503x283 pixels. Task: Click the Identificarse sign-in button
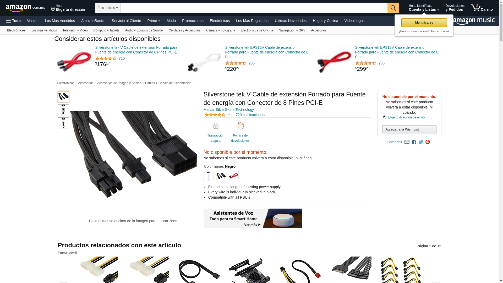[x=424, y=23]
